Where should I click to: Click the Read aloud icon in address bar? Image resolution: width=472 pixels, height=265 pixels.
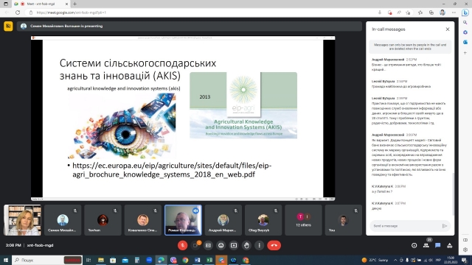(399, 13)
